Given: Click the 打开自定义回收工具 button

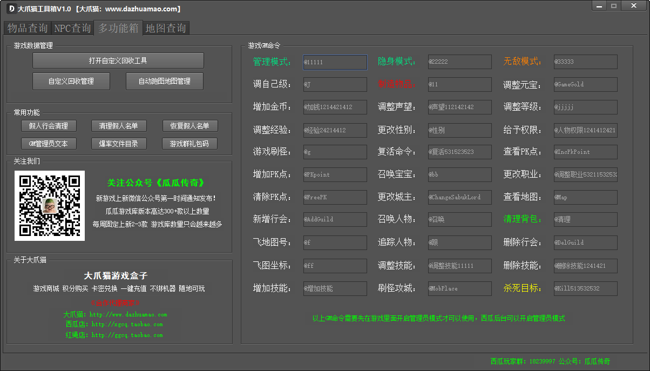Looking at the screenshot, I should pos(118,60).
